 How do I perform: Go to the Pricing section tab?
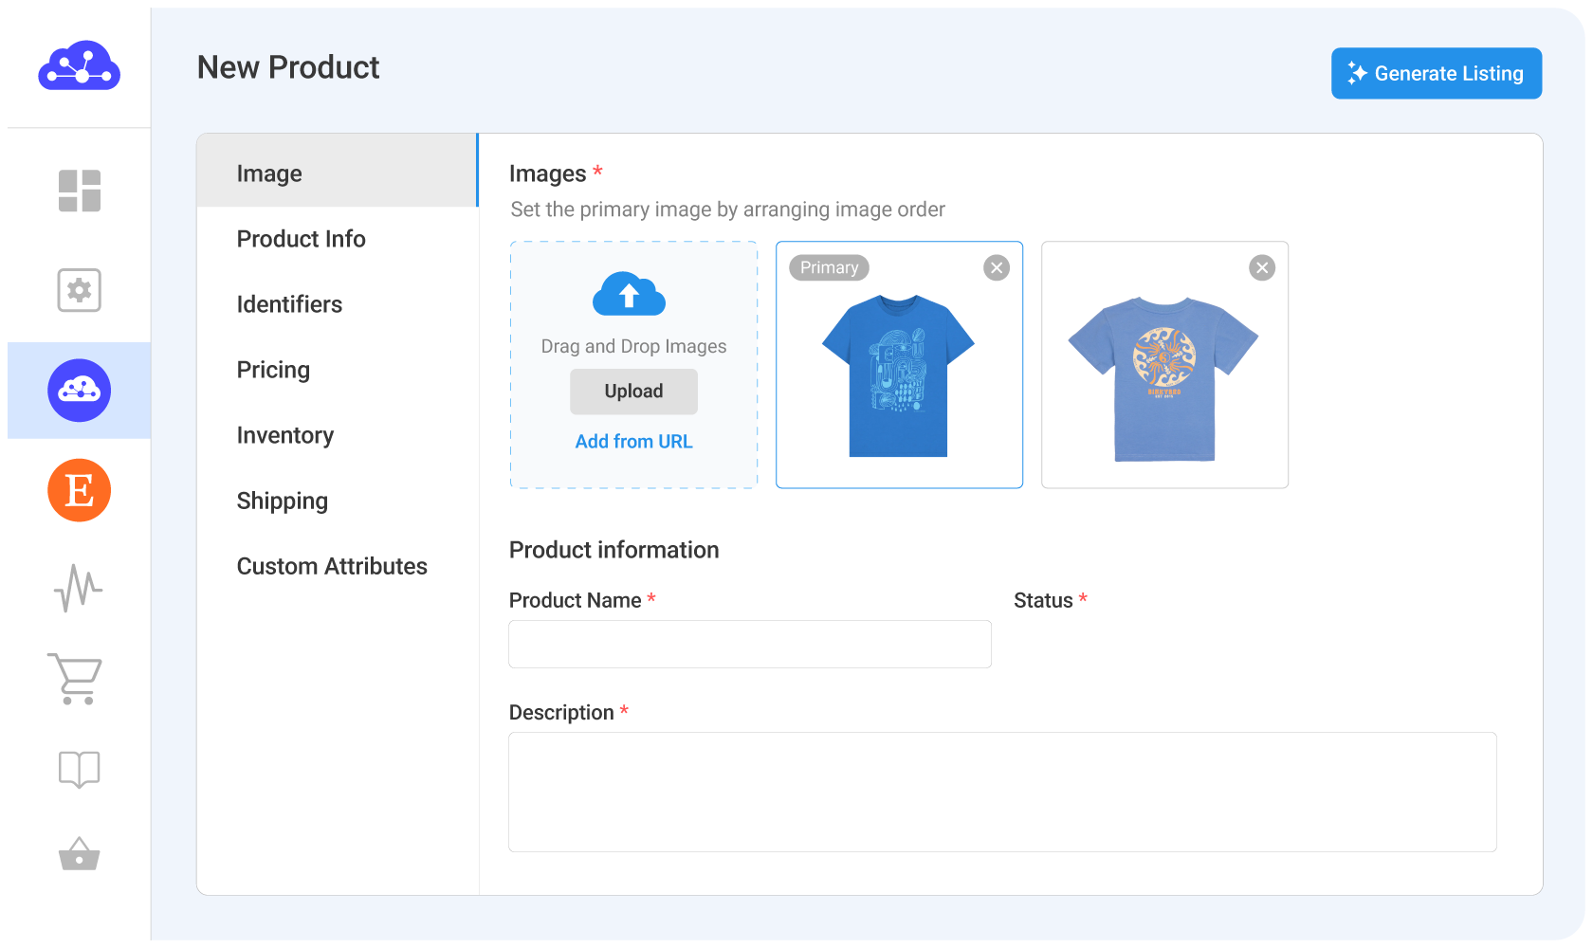[273, 370]
